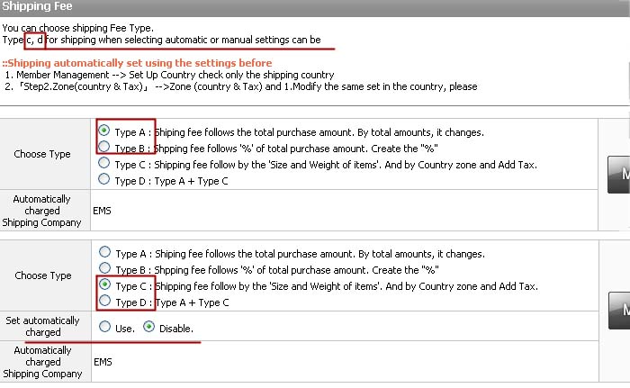The width and height of the screenshot is (630, 388).
Task: Click the EMS value in the upper section
Action: (x=103, y=209)
